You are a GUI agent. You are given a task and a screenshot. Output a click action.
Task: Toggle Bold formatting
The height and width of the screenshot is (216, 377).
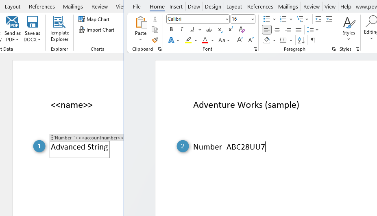coord(171,30)
